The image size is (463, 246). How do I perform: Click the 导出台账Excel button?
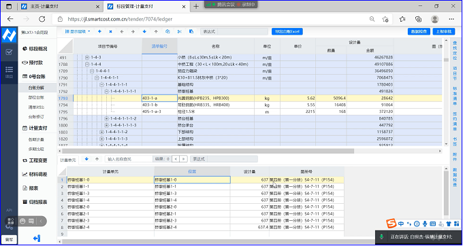(x=287, y=31)
